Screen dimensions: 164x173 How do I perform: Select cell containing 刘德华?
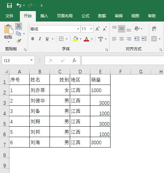39,101
